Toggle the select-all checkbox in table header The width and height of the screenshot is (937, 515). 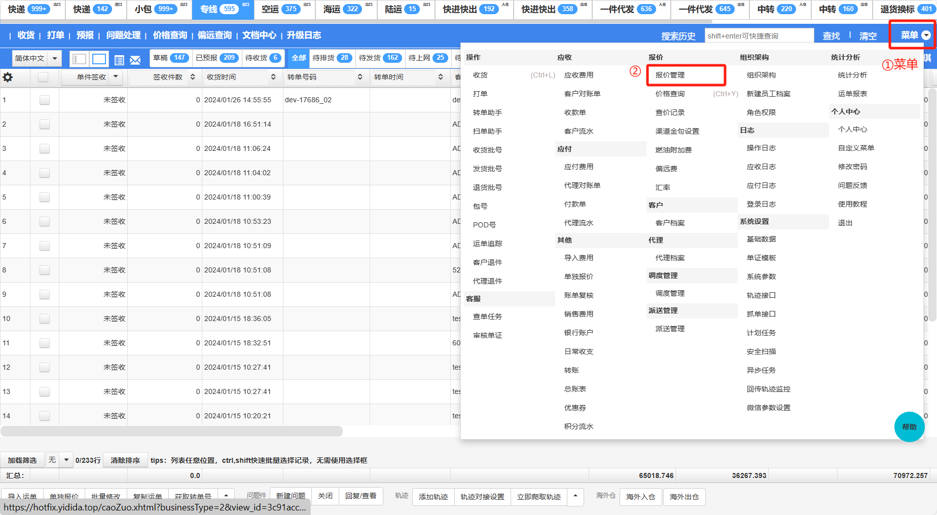click(43, 77)
